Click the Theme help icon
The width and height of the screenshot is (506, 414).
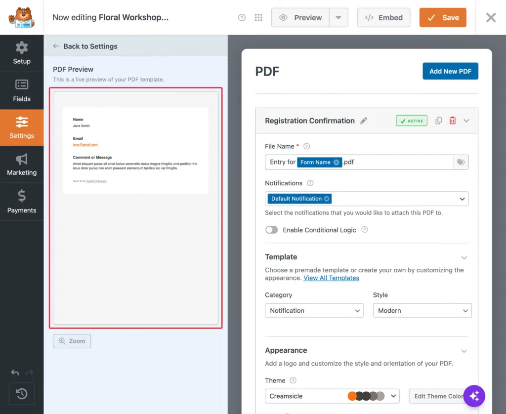pyautogui.click(x=293, y=380)
